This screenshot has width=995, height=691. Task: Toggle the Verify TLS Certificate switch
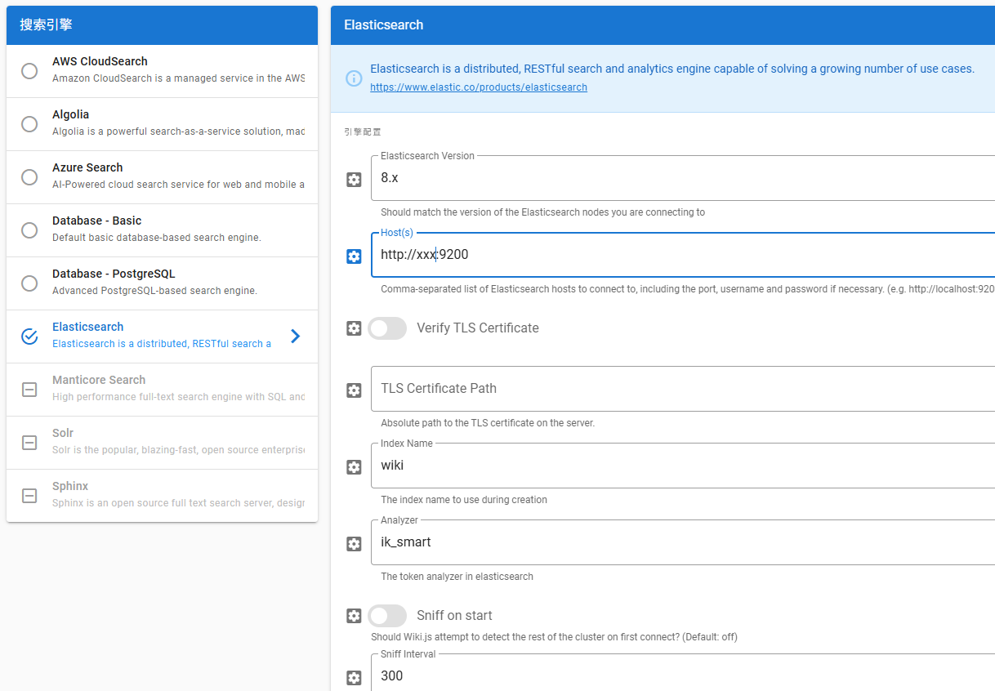click(x=387, y=328)
